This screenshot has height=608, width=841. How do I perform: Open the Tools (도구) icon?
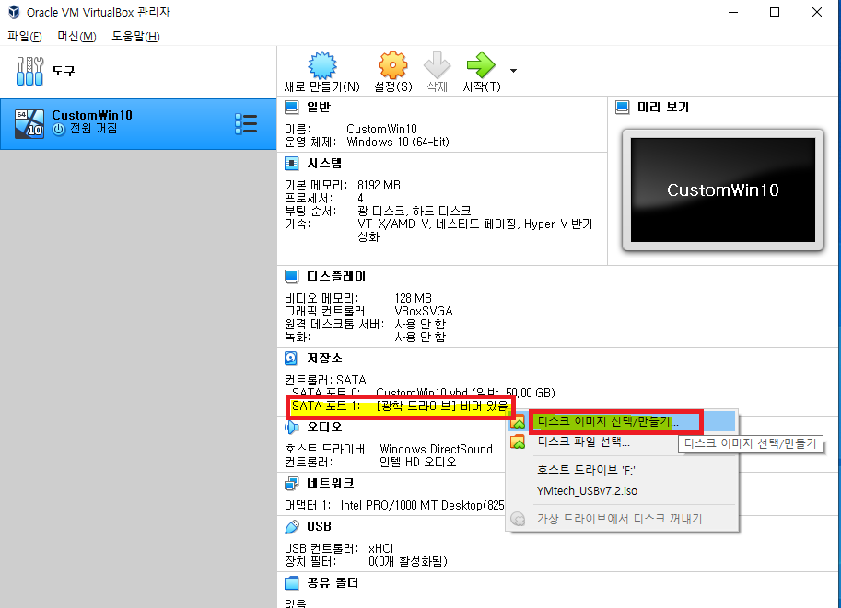pyautogui.click(x=29, y=71)
